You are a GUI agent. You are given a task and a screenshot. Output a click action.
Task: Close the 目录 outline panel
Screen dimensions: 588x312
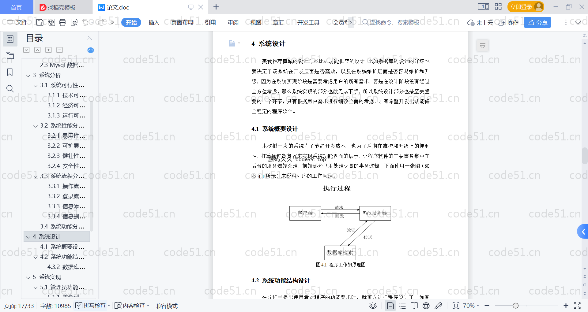tap(90, 38)
